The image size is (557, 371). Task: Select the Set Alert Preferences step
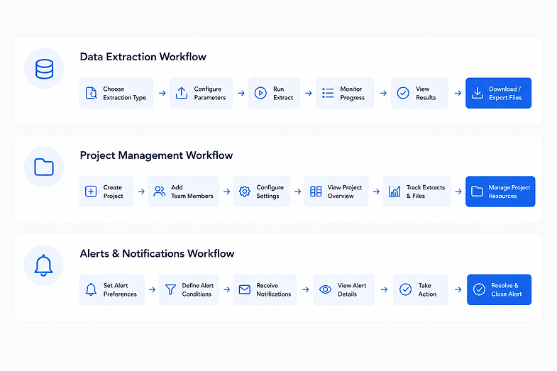[112, 289]
